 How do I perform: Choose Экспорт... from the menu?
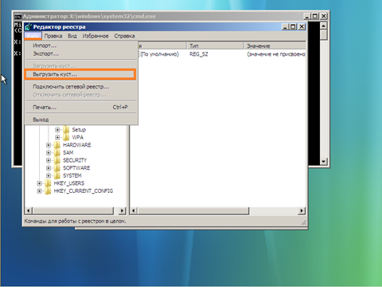[81, 53]
